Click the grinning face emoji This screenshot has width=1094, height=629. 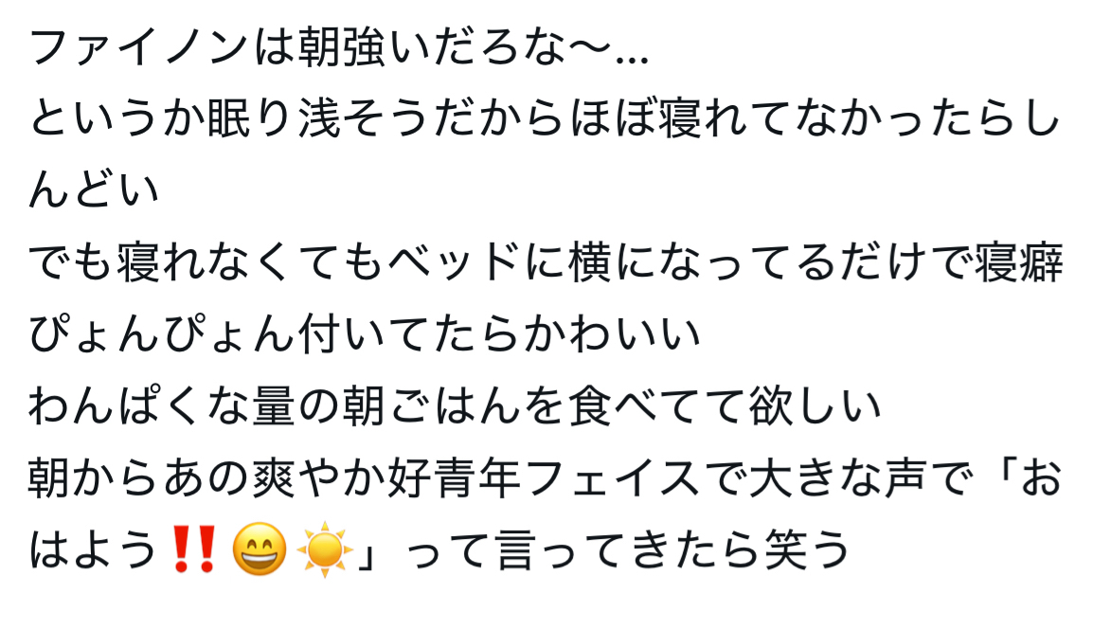pos(259,549)
